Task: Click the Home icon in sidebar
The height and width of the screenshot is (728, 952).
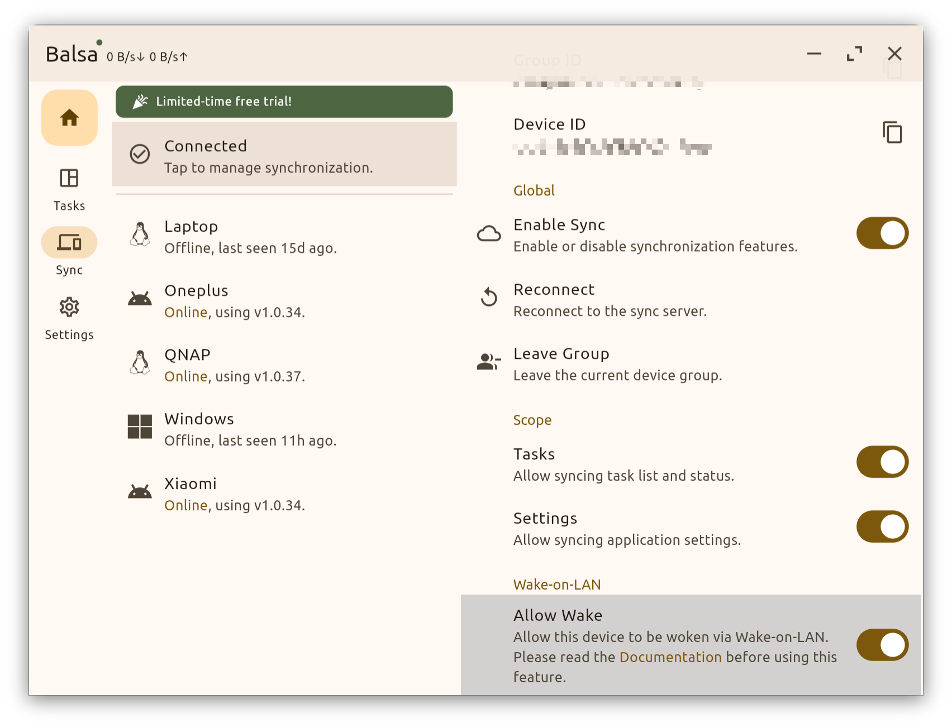Action: [69, 118]
